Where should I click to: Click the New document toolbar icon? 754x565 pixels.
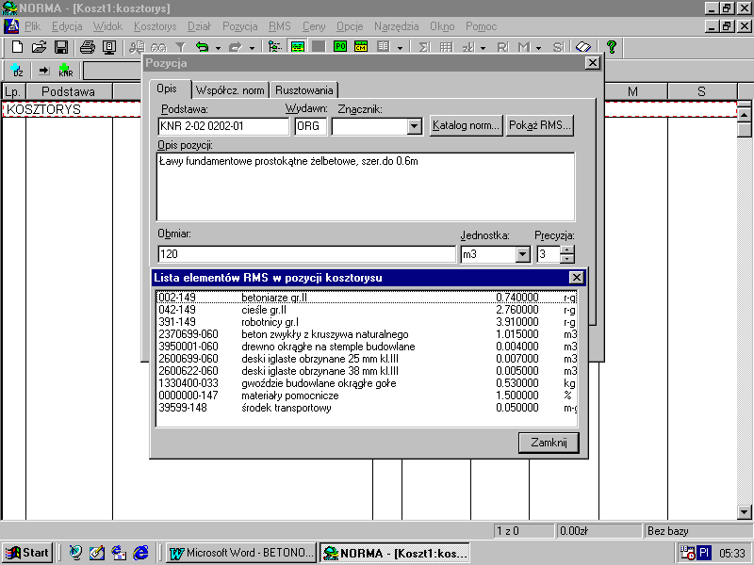click(x=17, y=46)
